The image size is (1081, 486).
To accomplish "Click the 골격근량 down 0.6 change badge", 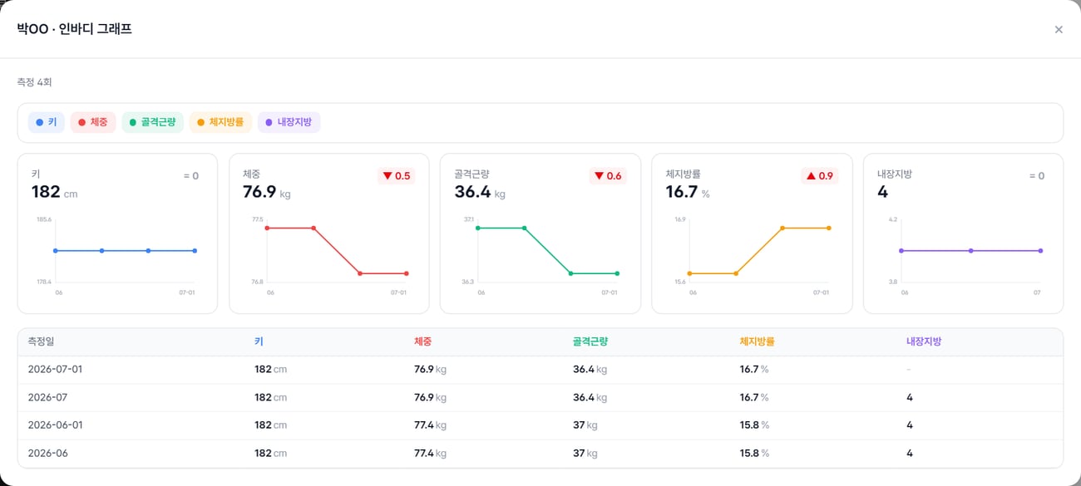I will [x=608, y=175].
